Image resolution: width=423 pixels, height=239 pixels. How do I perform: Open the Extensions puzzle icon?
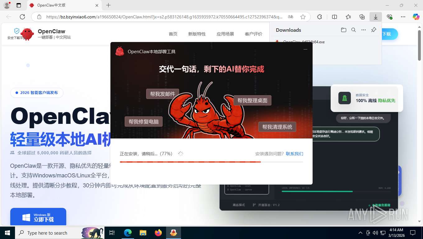tap(319, 17)
